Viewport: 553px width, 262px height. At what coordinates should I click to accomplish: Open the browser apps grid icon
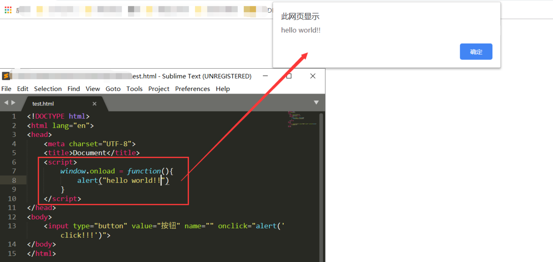[x=8, y=10]
